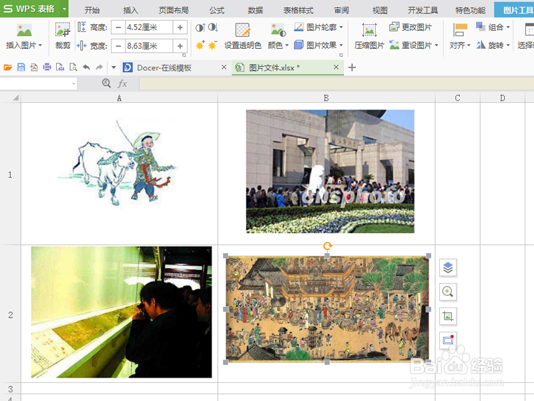Increase picture height with plus button

180,27
